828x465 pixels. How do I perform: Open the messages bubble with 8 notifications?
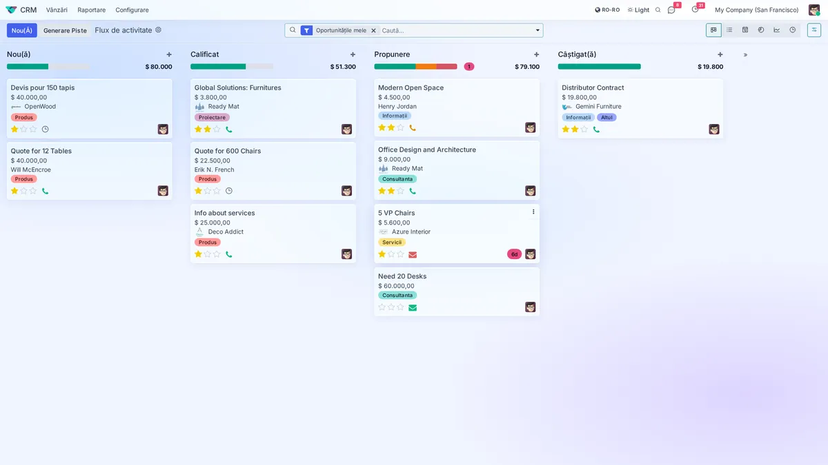[x=671, y=10]
